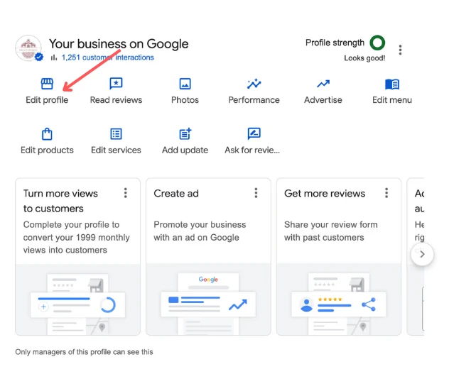The image size is (449, 374).
Task: Click the Edit menu label
Action: tap(392, 100)
